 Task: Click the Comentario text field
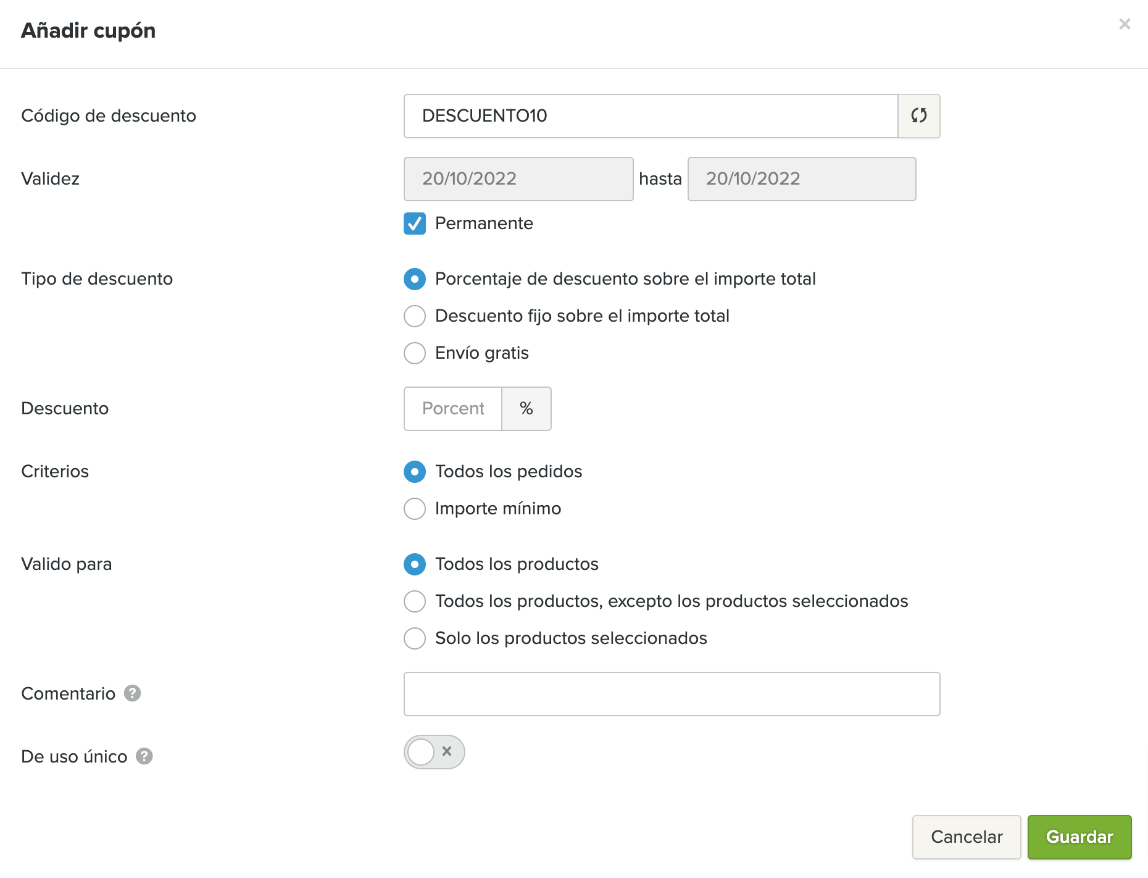click(672, 694)
